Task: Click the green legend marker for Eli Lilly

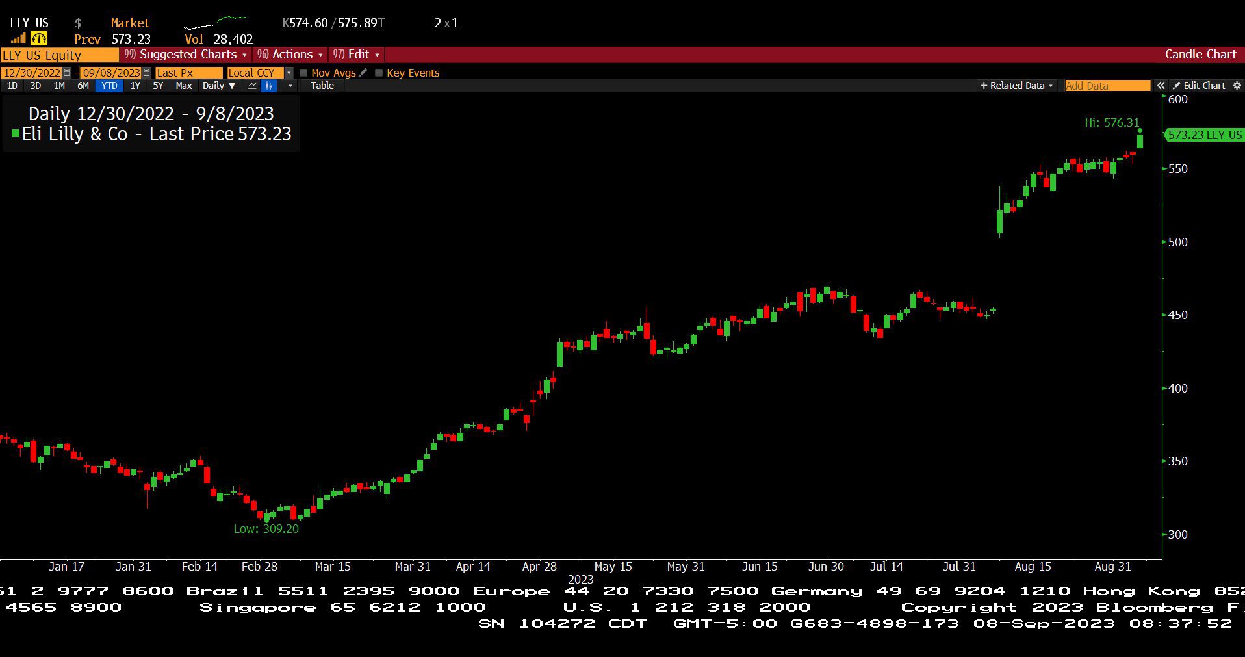Action: click(x=16, y=134)
